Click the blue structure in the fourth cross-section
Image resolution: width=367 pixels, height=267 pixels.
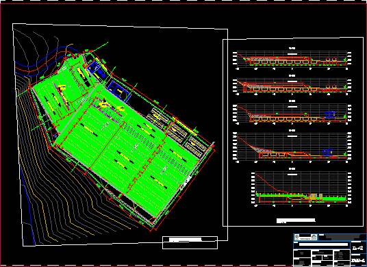click(328, 152)
